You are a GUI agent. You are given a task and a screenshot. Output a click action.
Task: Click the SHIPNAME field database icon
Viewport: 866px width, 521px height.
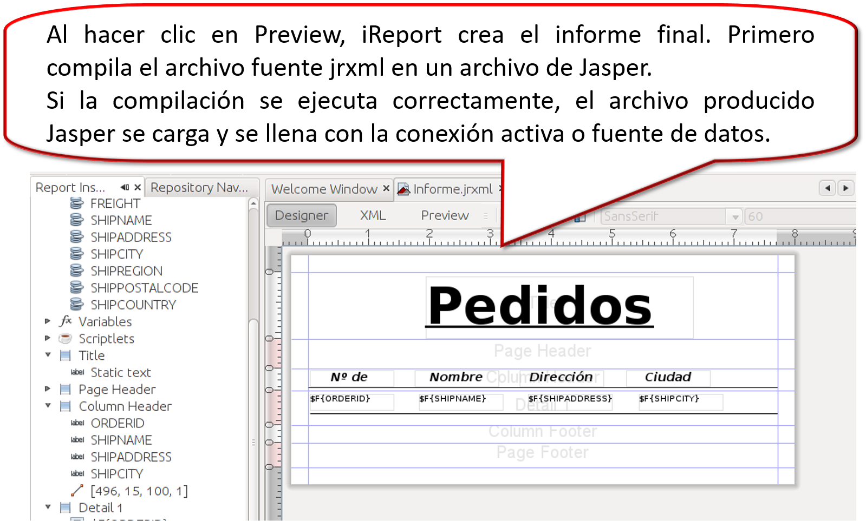point(77,220)
